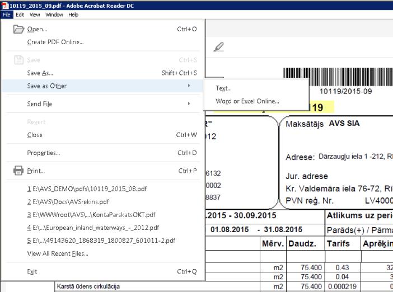Viewport: 393px width, 292px height.
Task: Open the View menu
Action: point(35,15)
